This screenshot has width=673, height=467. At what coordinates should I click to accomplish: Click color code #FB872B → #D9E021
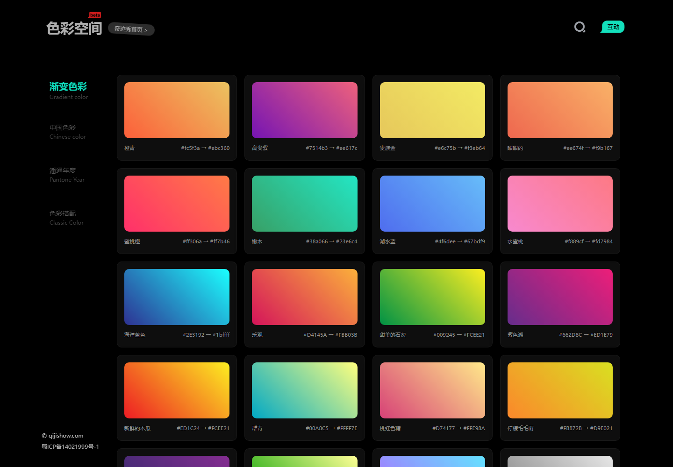click(586, 428)
